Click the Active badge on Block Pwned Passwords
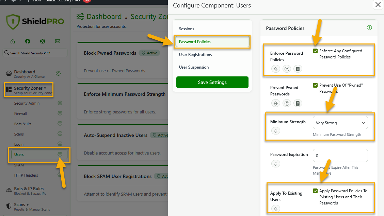 click(x=149, y=53)
